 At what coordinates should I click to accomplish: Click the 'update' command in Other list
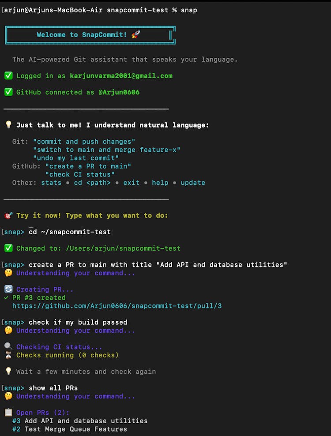(193, 183)
